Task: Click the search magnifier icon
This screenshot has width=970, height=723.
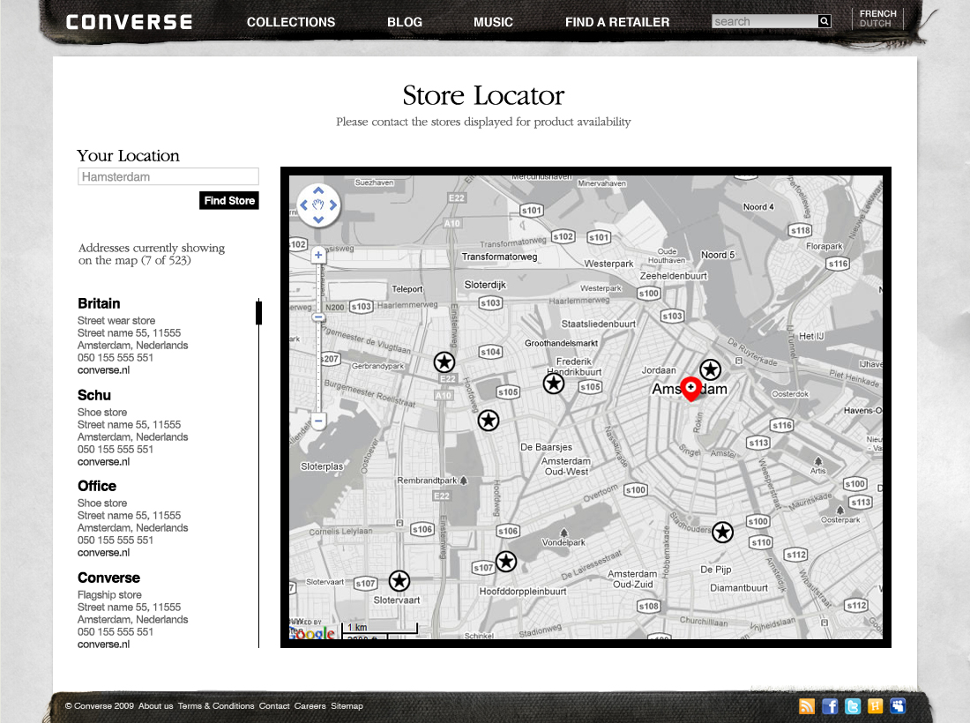Action: (824, 22)
